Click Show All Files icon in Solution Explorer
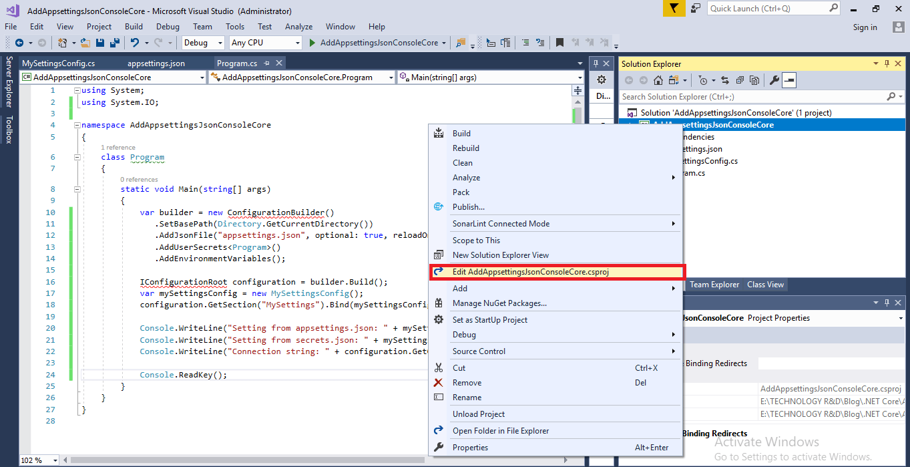This screenshot has height=467, width=910. click(754, 80)
